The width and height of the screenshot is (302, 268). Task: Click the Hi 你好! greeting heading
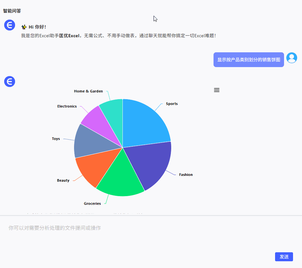coord(38,27)
